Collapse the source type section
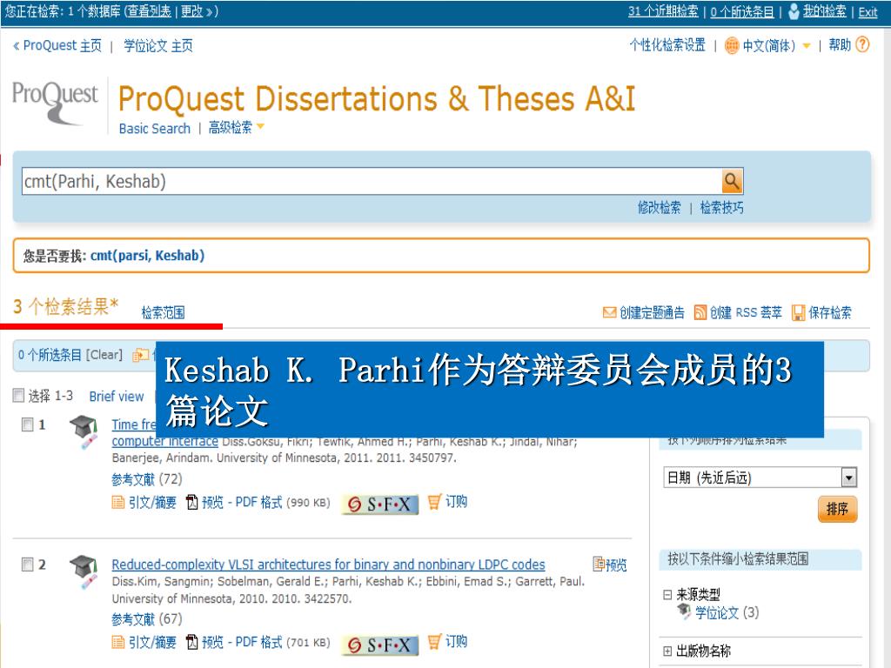The image size is (891, 668). [667, 595]
